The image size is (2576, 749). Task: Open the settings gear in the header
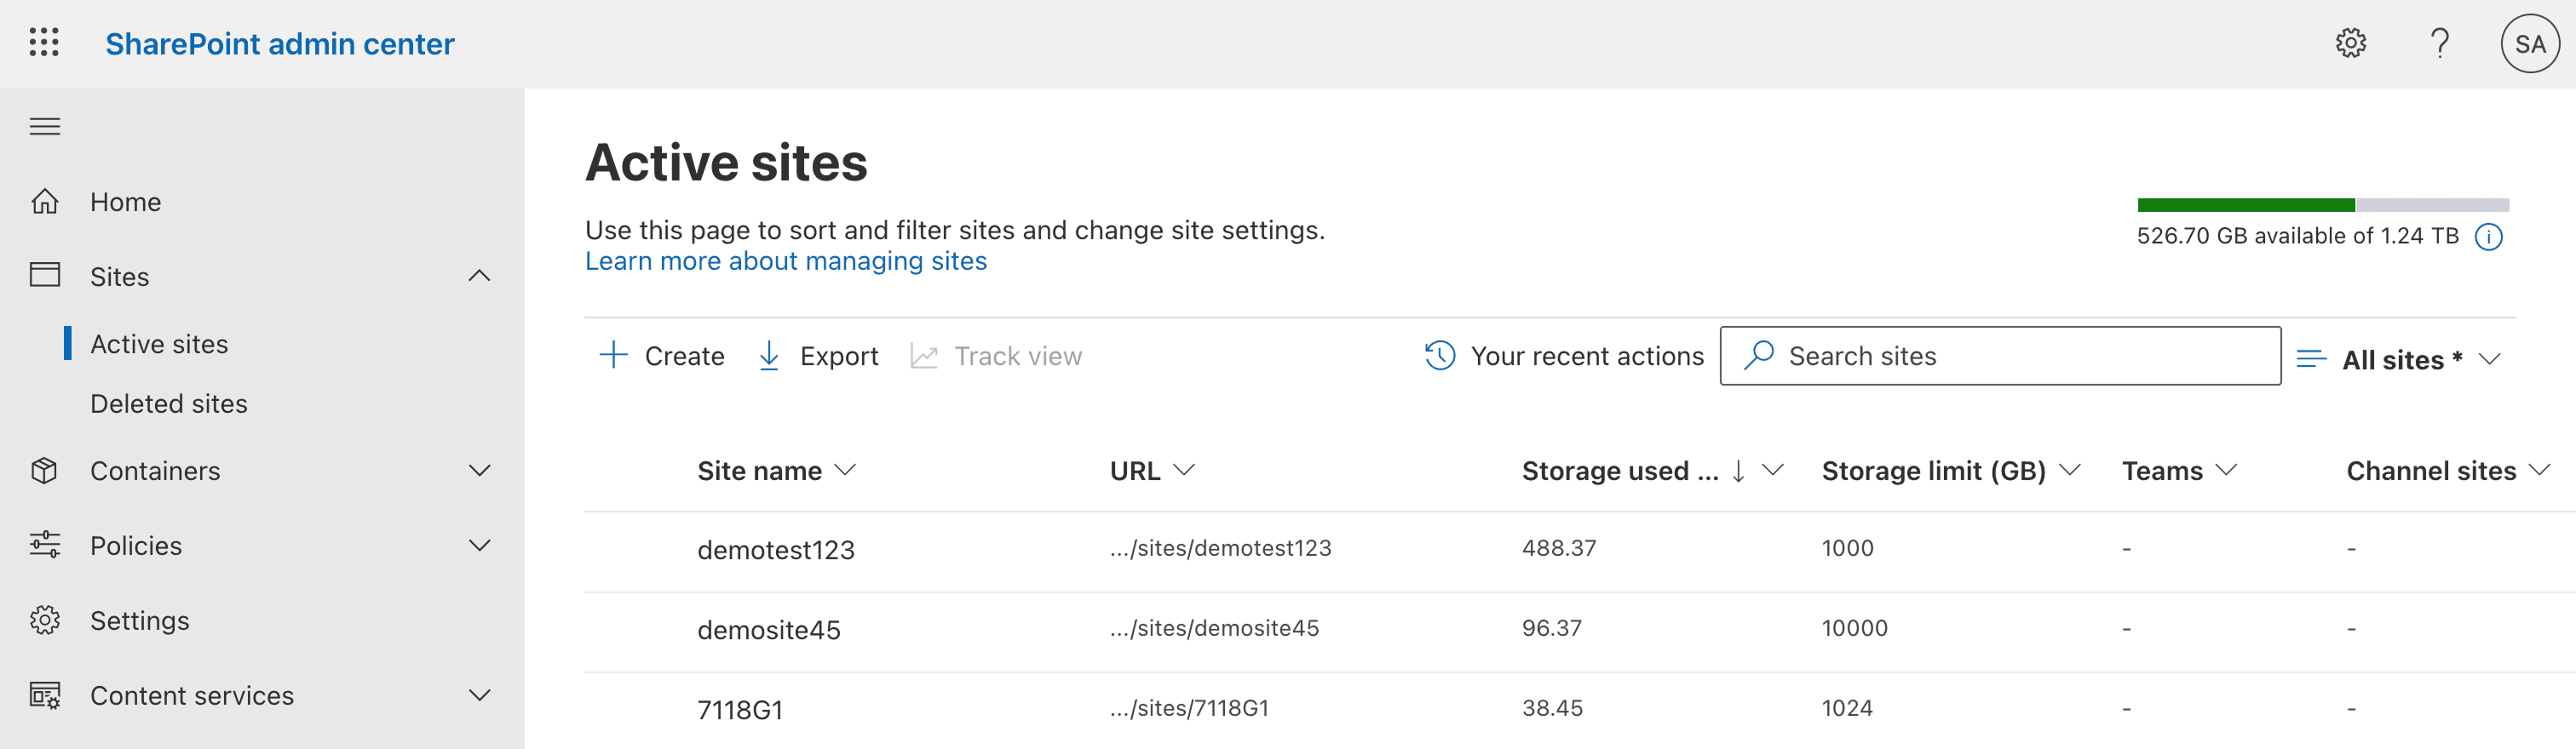(x=2350, y=43)
